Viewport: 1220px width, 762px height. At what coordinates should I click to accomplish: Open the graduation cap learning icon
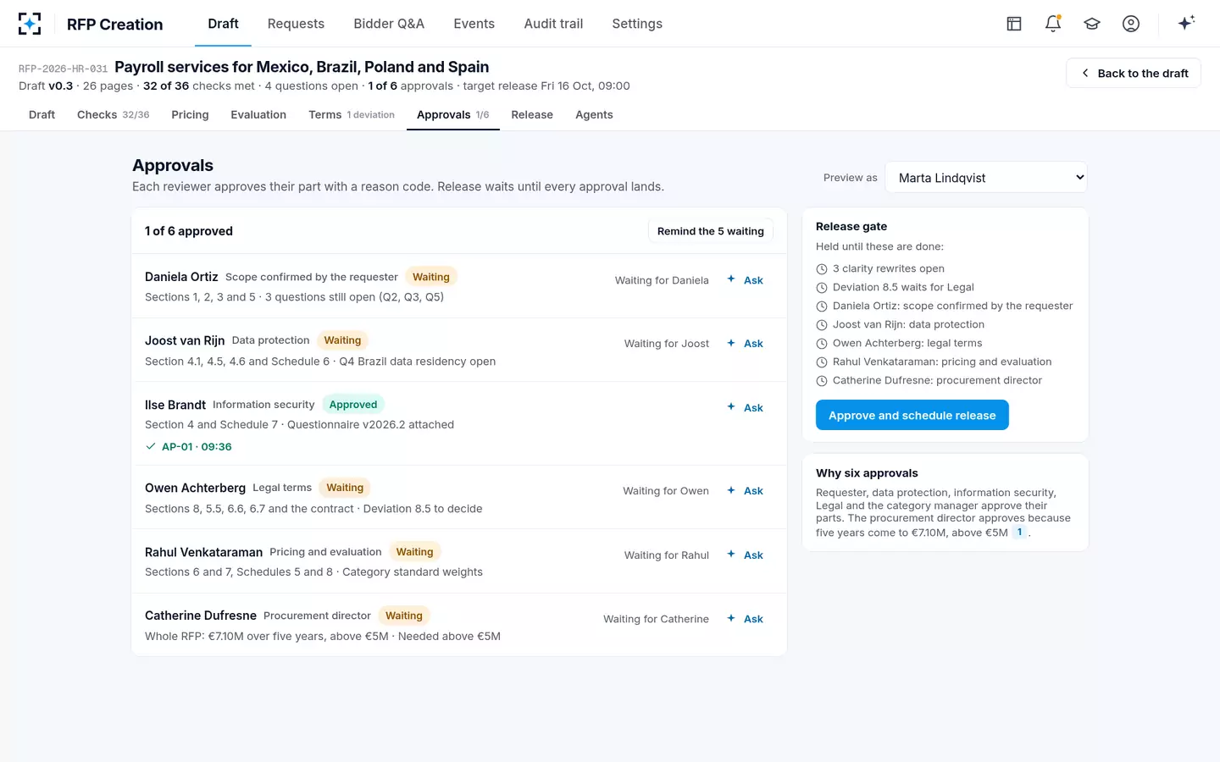pyautogui.click(x=1092, y=24)
